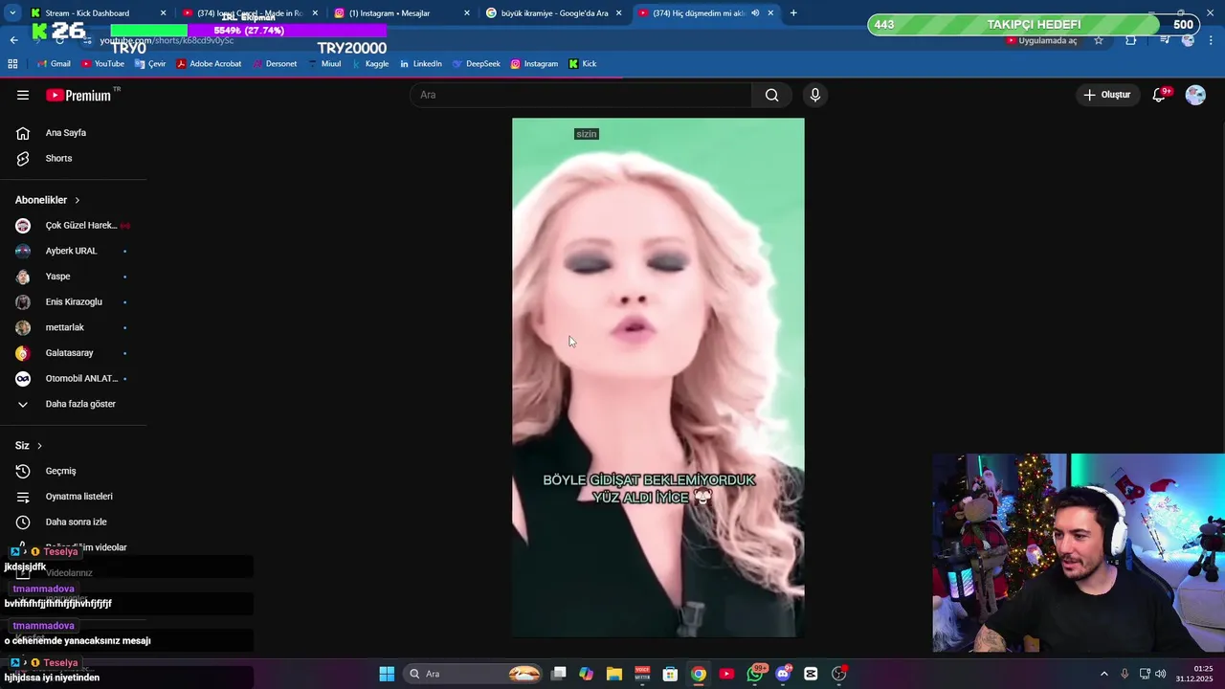
Task: Open OBS Studio from the taskbar
Action: click(x=839, y=674)
